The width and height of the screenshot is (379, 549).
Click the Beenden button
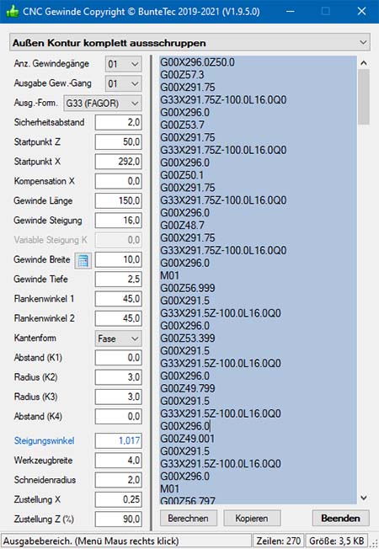[x=340, y=518]
